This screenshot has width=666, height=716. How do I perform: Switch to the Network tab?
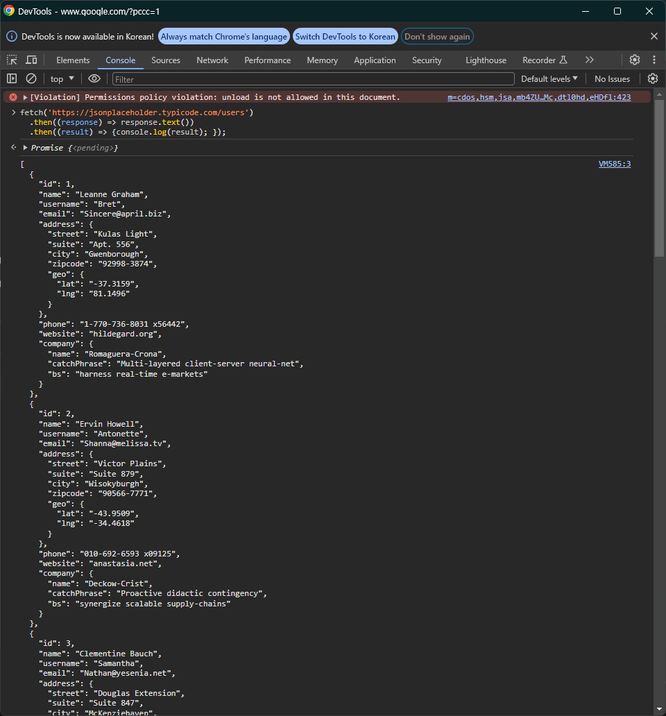coord(212,60)
